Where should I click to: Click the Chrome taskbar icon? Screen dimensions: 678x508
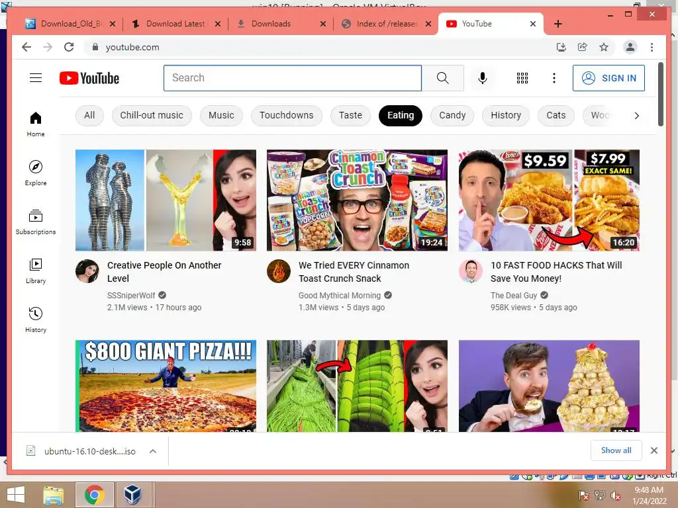95,495
